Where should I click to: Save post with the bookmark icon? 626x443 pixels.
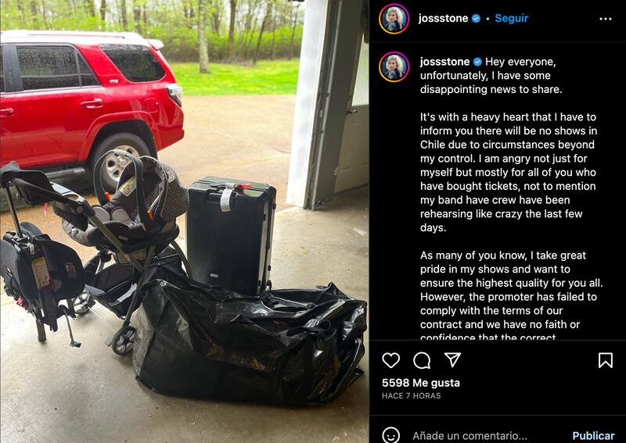point(605,360)
